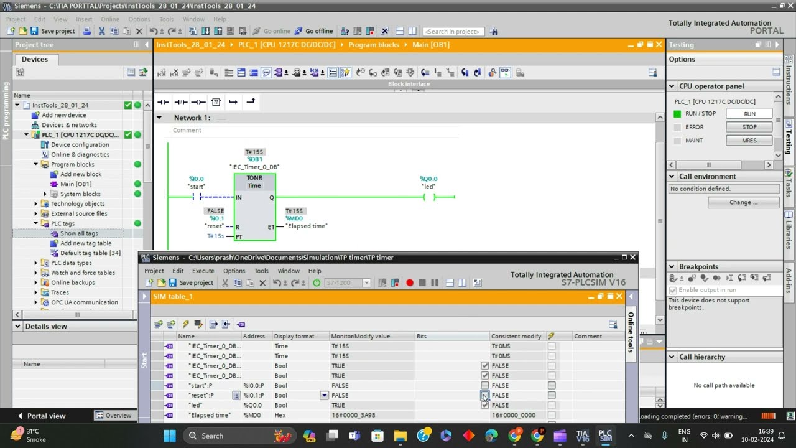Image resolution: width=796 pixels, height=448 pixels.
Task: Collapse Network 1 in the editor
Action: 159,118
